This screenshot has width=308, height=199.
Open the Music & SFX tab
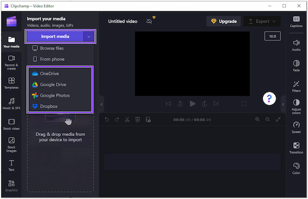(x=11, y=104)
